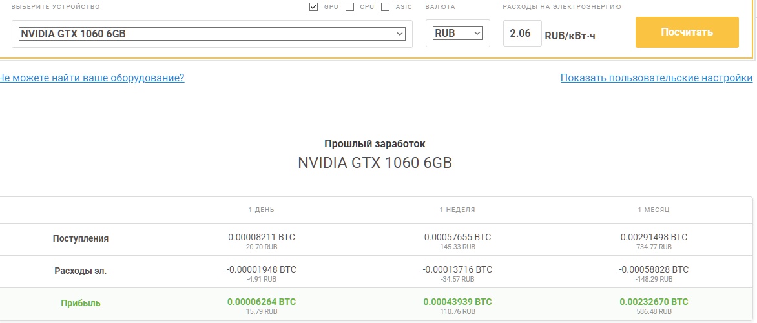Open the NVIDIA GTX 1060 6GB device dropdown
Image resolution: width=757 pixels, height=323 pixels.
coord(212,34)
